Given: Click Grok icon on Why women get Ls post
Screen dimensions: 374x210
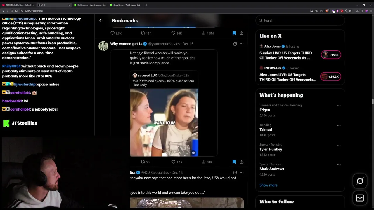Looking at the screenshot, I should pos(235,44).
